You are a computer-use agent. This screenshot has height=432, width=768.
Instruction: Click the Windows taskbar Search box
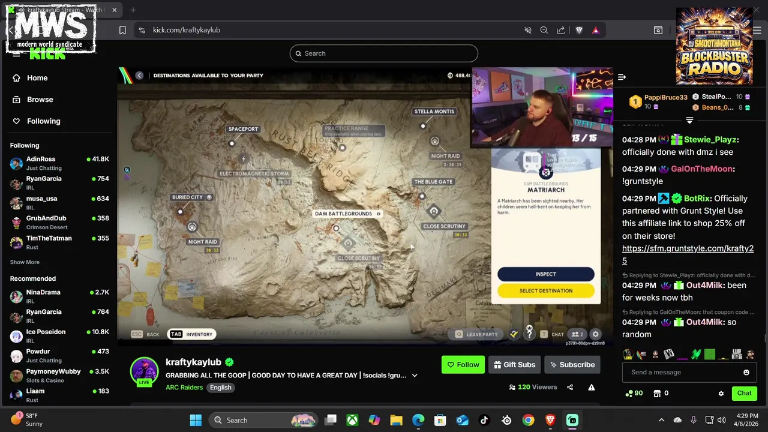[264, 420]
